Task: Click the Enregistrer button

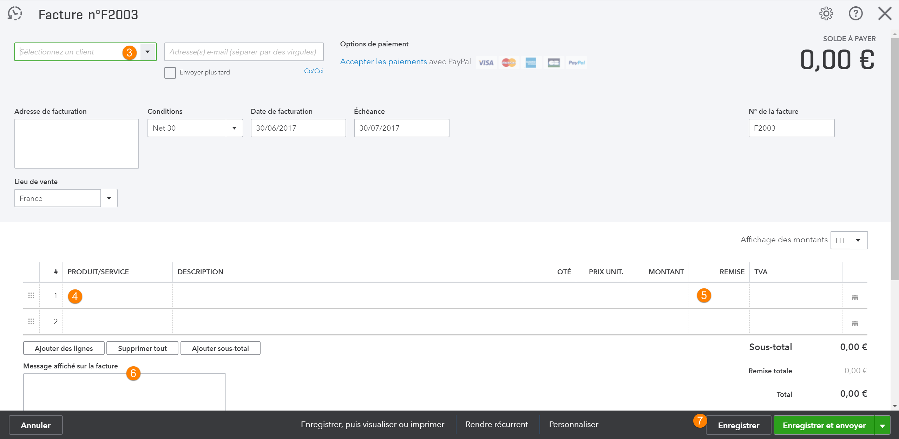Action: point(739,425)
